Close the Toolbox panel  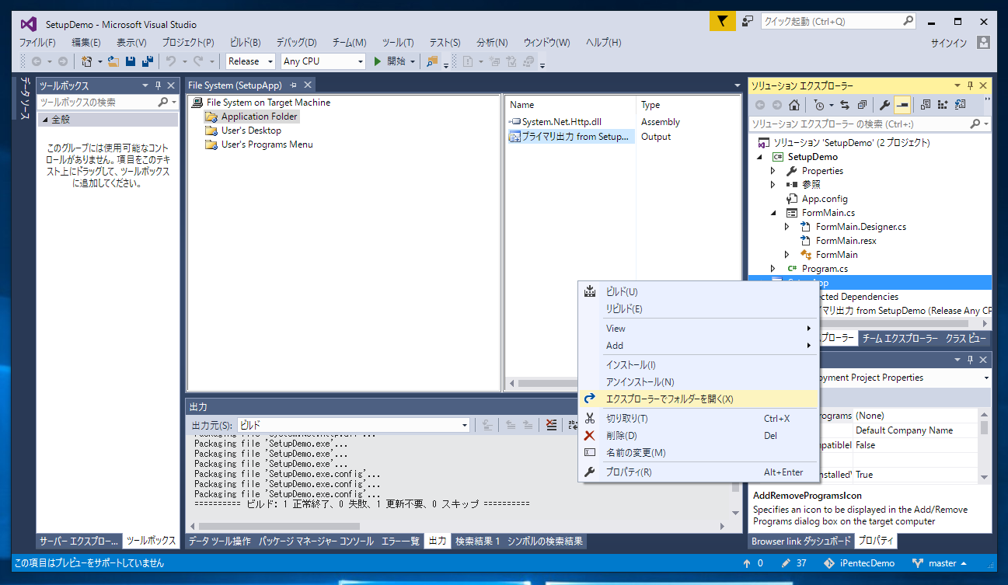coord(171,85)
